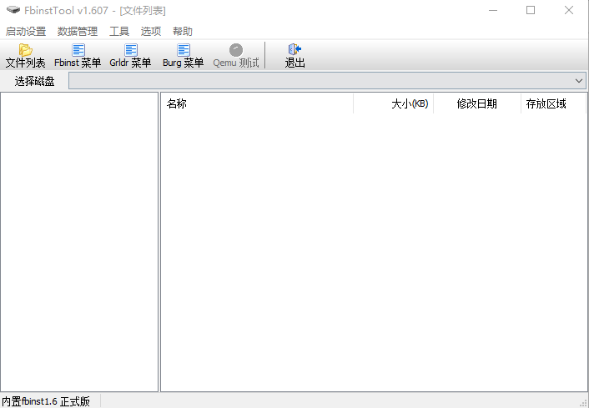Click status bar text 内置fbinst1.6 正式版
This screenshot has width=589, height=408.
pyautogui.click(x=45, y=401)
